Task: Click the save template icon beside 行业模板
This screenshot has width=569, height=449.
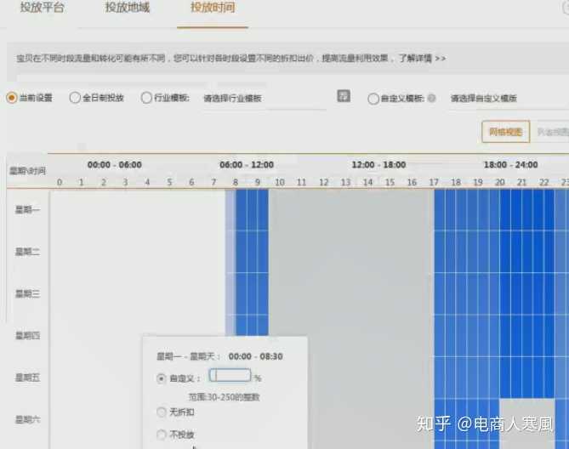Action: click(344, 97)
